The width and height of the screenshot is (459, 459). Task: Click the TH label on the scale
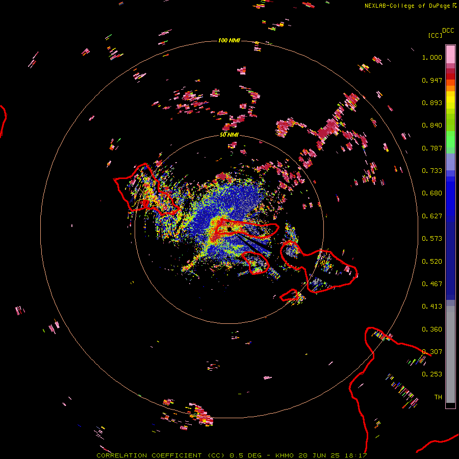438,397
